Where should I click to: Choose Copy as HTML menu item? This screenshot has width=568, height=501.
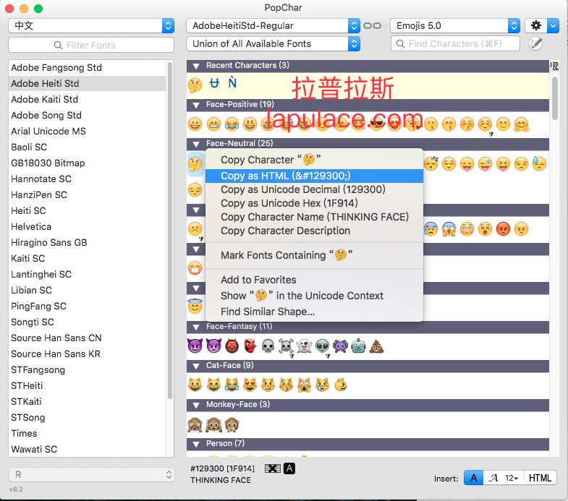pos(314,176)
